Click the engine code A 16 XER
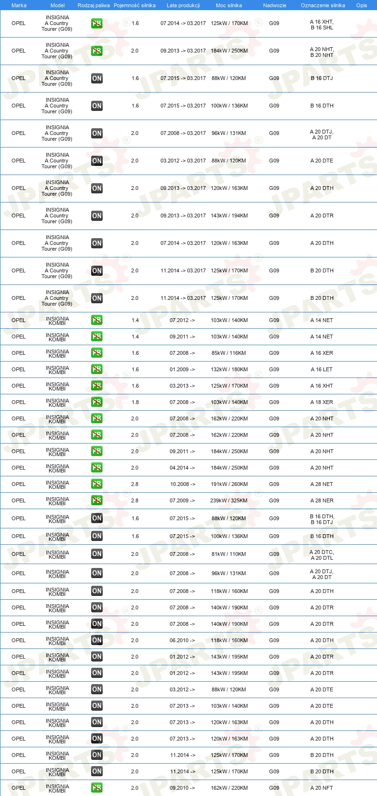The image size is (377, 796). click(x=322, y=353)
